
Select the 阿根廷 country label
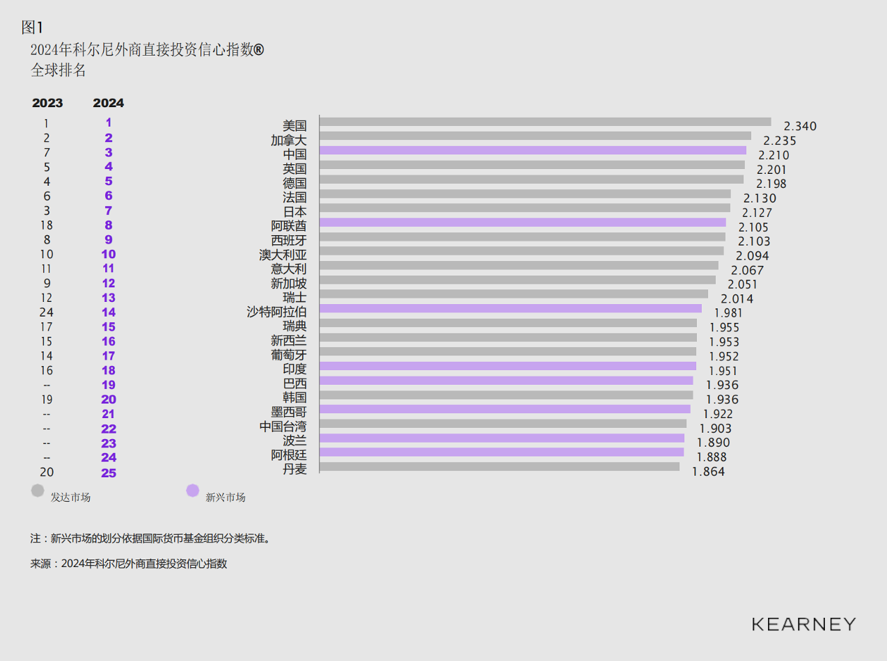(x=289, y=454)
